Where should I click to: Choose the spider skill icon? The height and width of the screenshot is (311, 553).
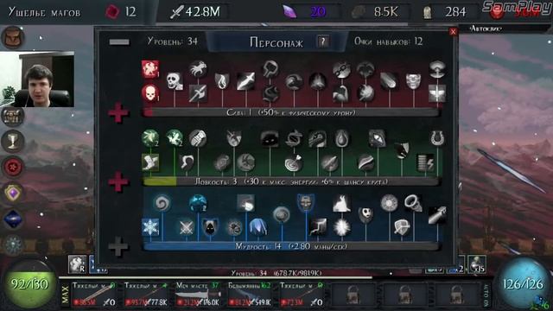(233, 227)
